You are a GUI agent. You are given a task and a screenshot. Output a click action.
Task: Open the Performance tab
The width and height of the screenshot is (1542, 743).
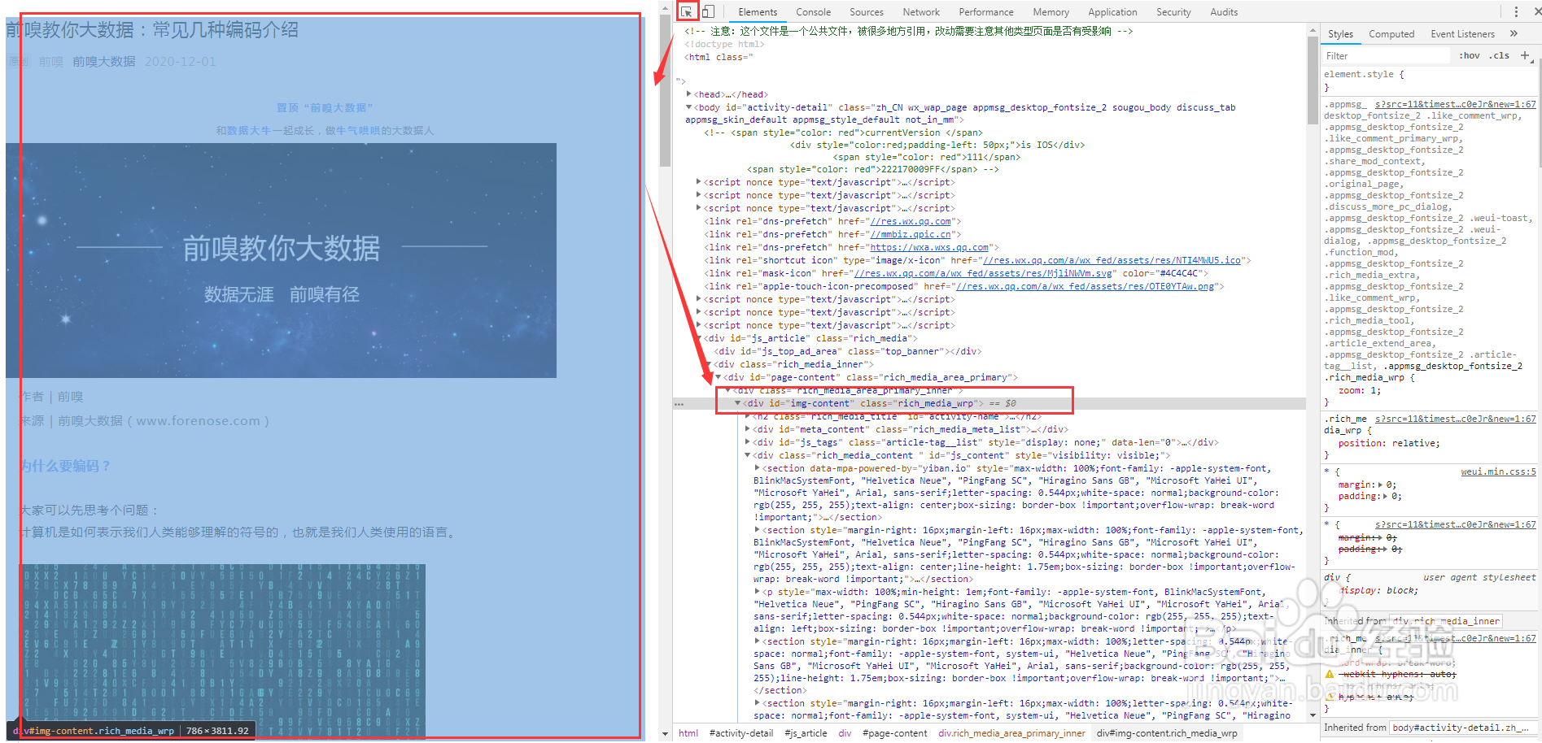(x=985, y=12)
